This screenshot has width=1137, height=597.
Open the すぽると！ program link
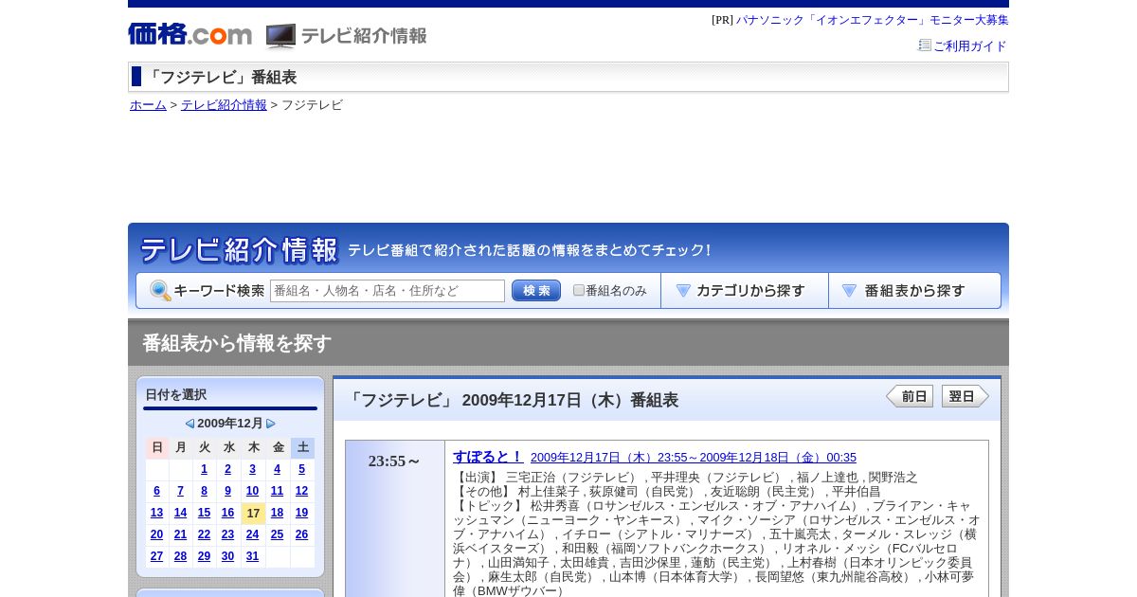(x=488, y=456)
